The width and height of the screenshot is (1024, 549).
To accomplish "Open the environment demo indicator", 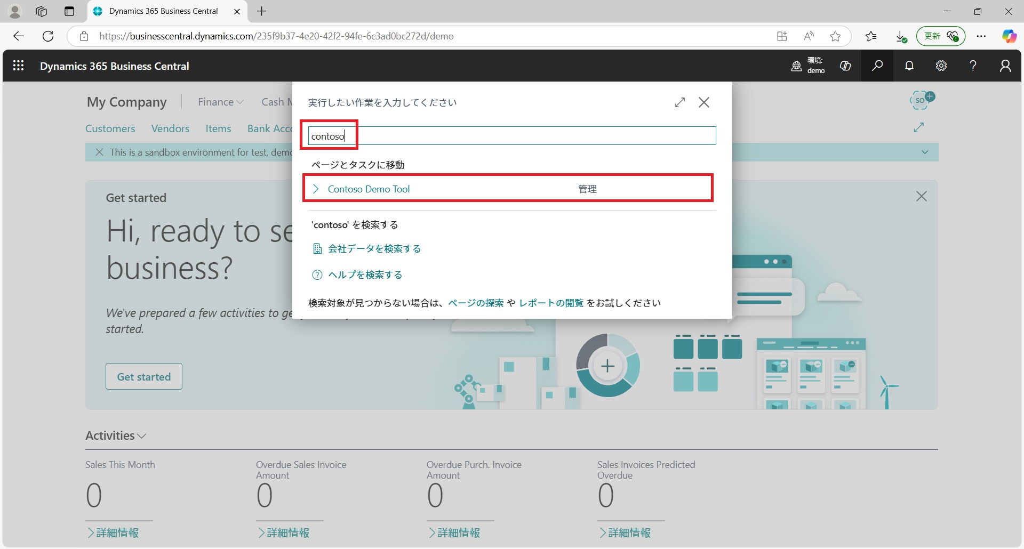I will point(808,66).
